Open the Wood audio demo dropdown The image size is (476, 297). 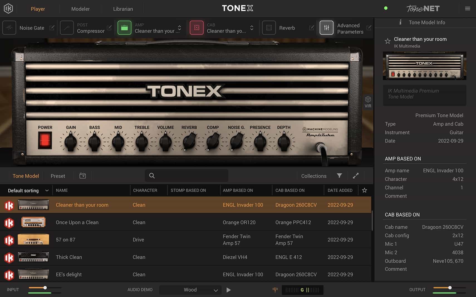point(190,290)
